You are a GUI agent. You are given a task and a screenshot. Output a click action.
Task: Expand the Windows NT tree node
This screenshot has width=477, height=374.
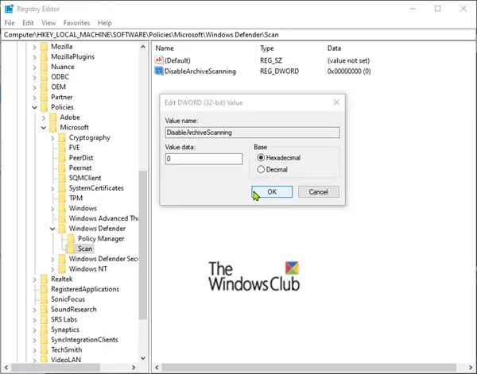coord(52,269)
